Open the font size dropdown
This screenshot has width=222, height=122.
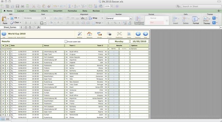[51, 18]
